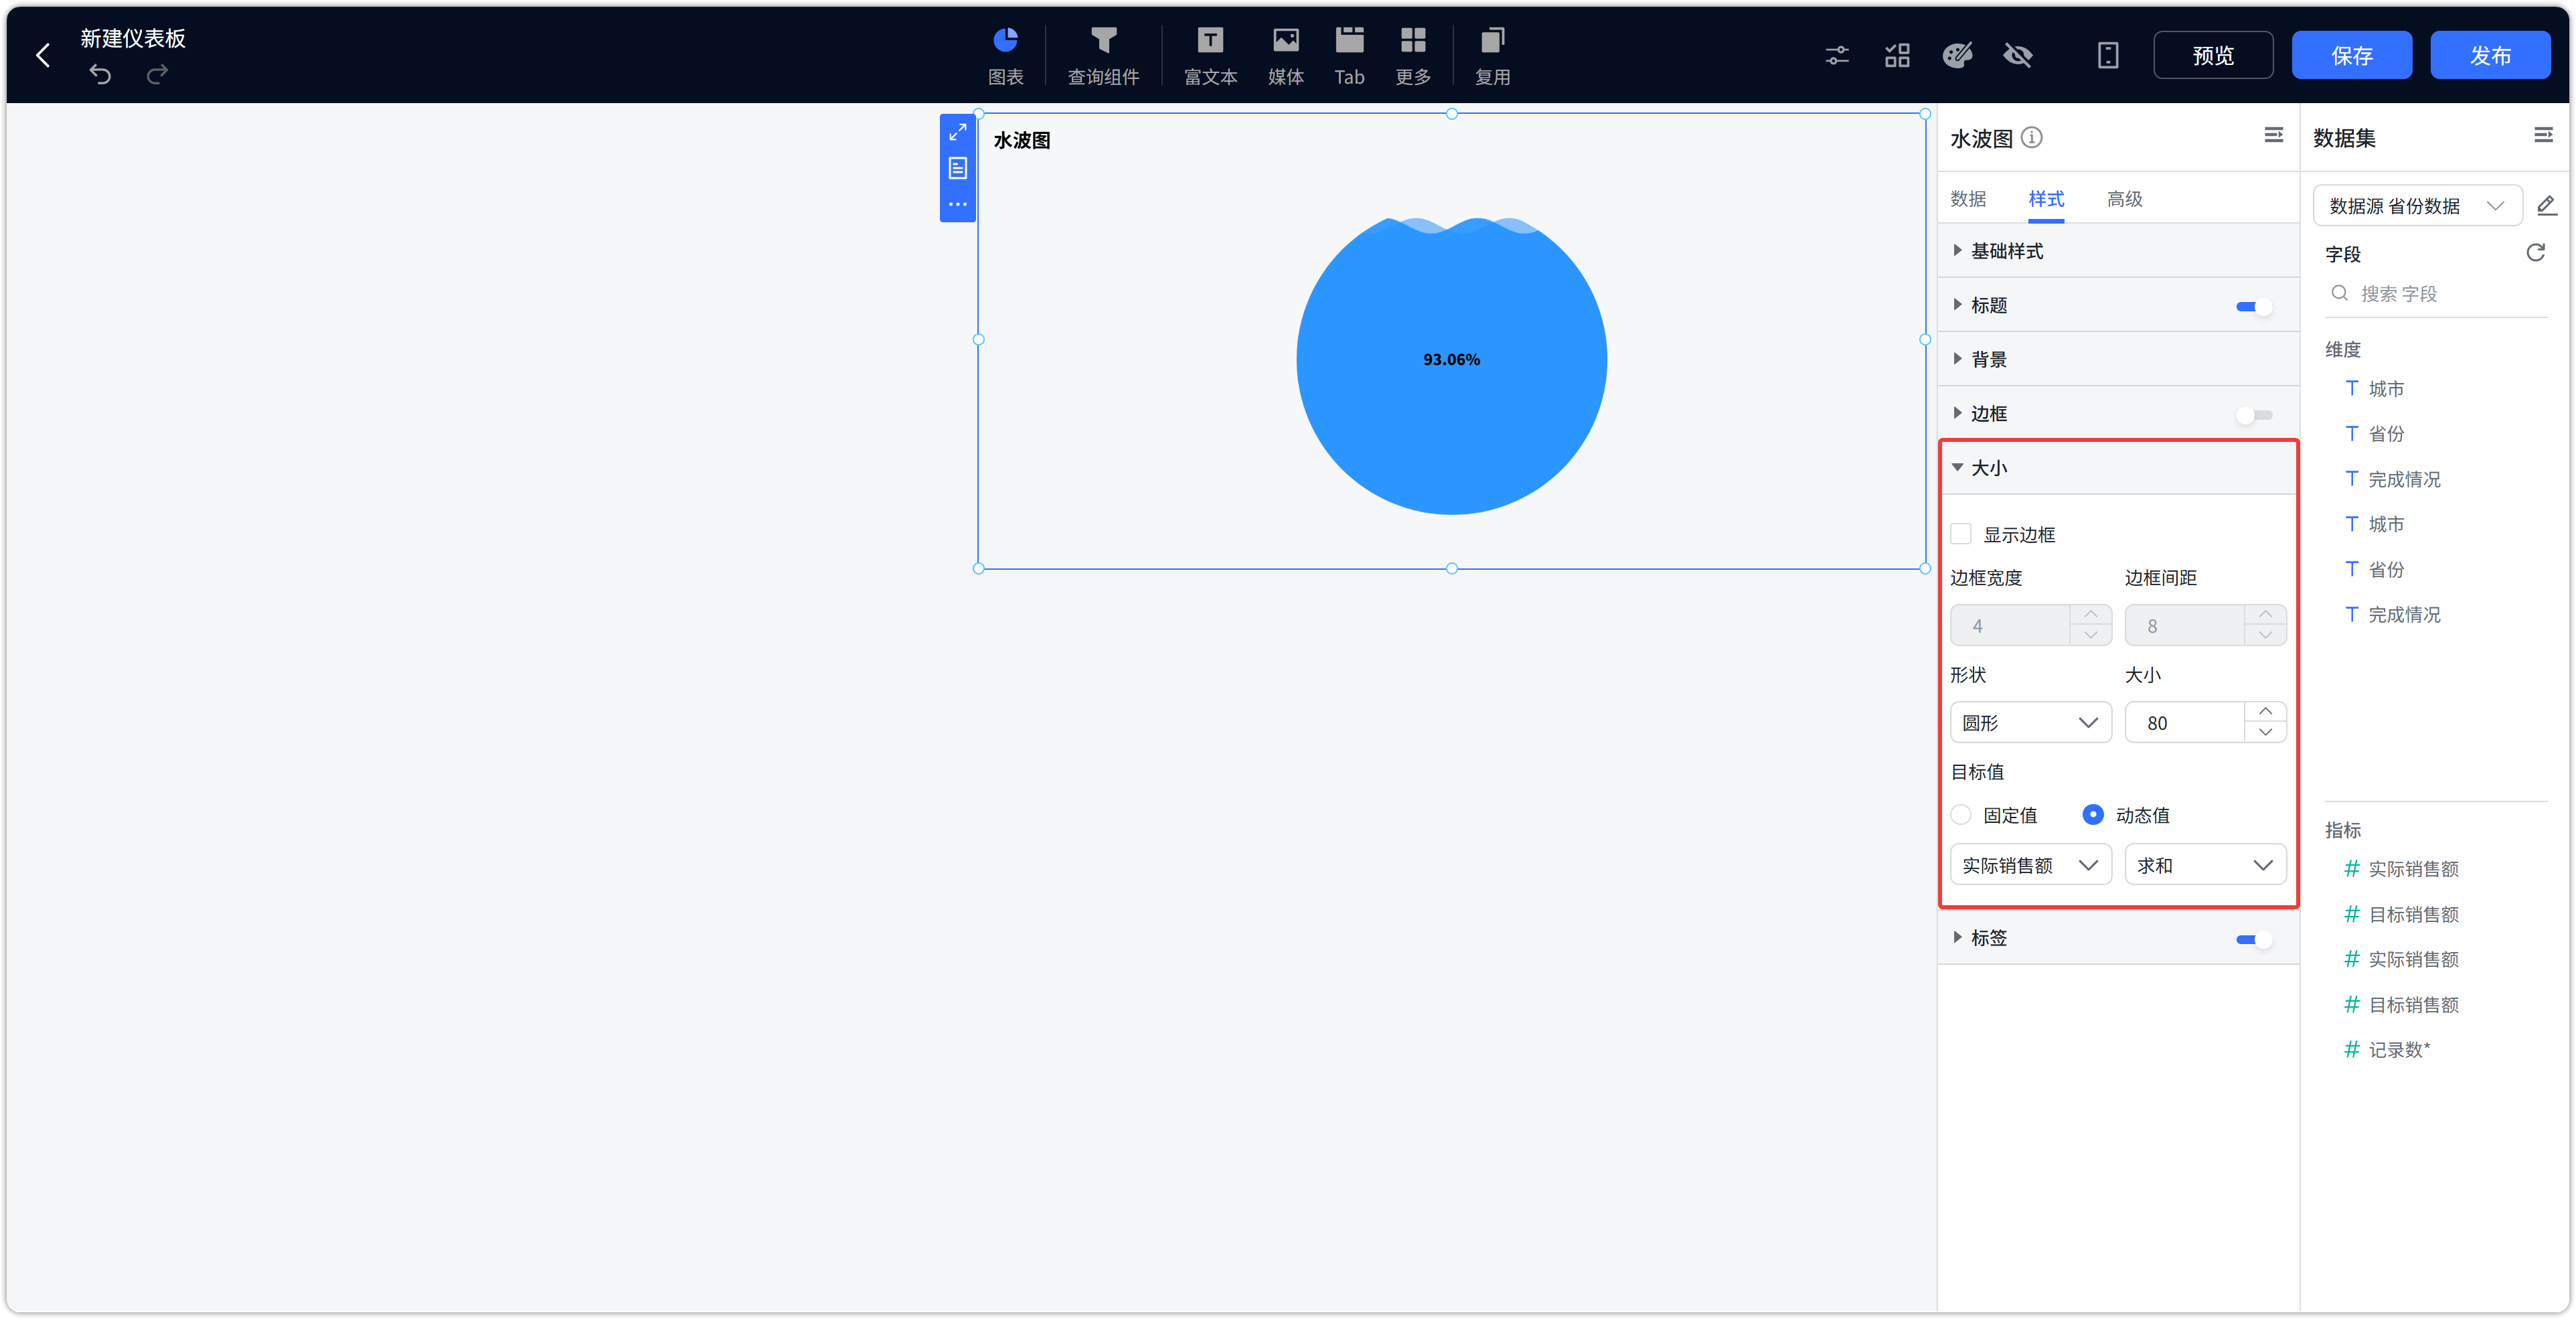Click the 93.06% label on chart
The width and height of the screenshot is (2576, 1319).
[x=1451, y=359]
